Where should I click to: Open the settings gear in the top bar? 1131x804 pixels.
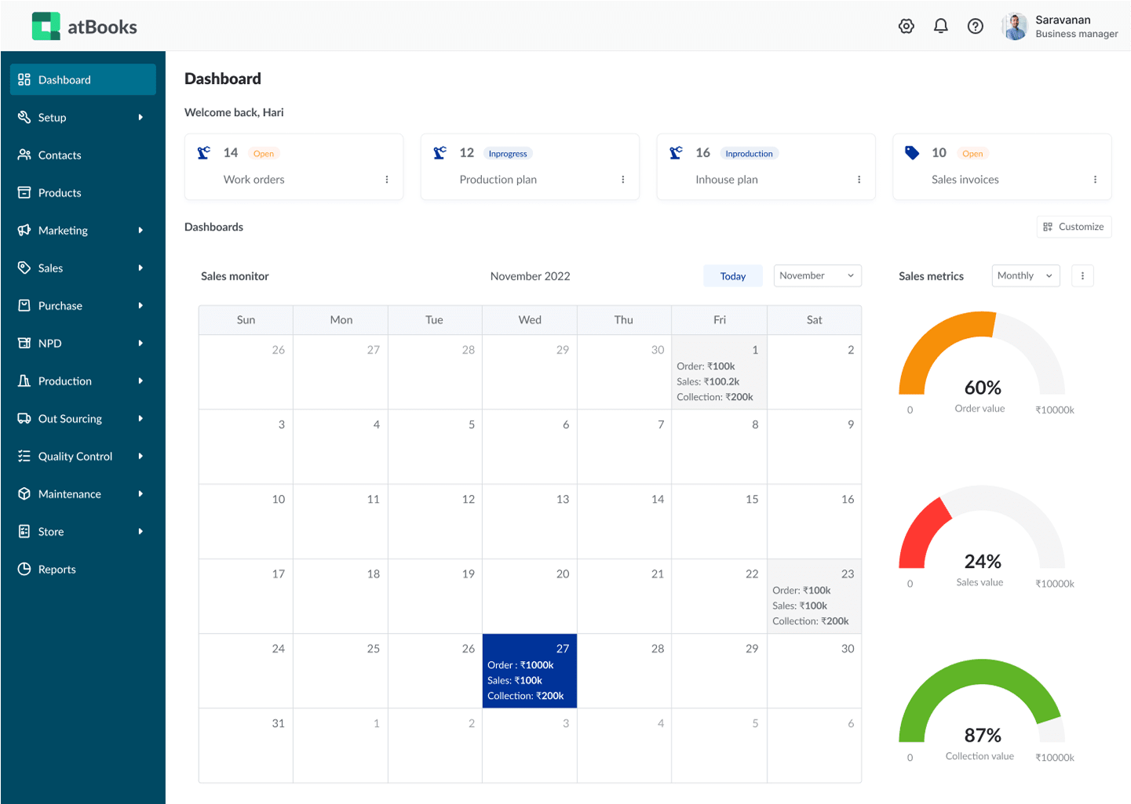pos(906,26)
